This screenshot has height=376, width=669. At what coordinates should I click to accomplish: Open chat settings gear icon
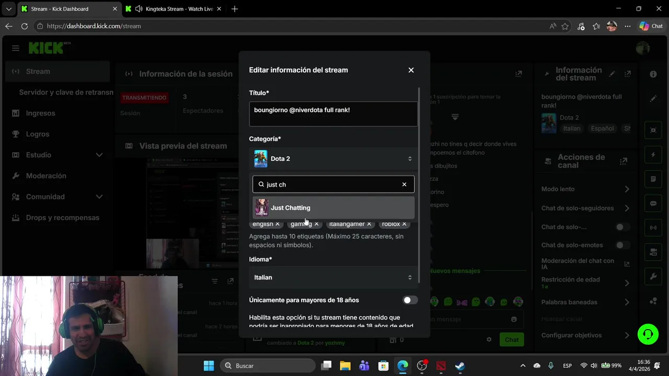click(x=489, y=339)
